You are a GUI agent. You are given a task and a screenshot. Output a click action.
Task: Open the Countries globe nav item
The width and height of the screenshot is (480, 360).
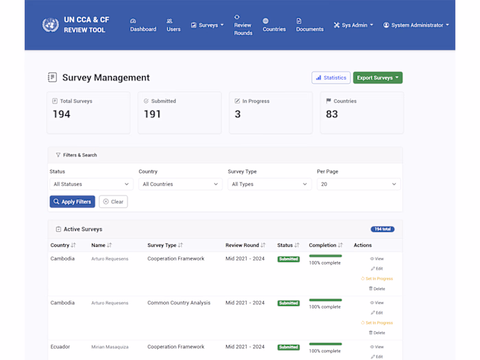point(274,25)
